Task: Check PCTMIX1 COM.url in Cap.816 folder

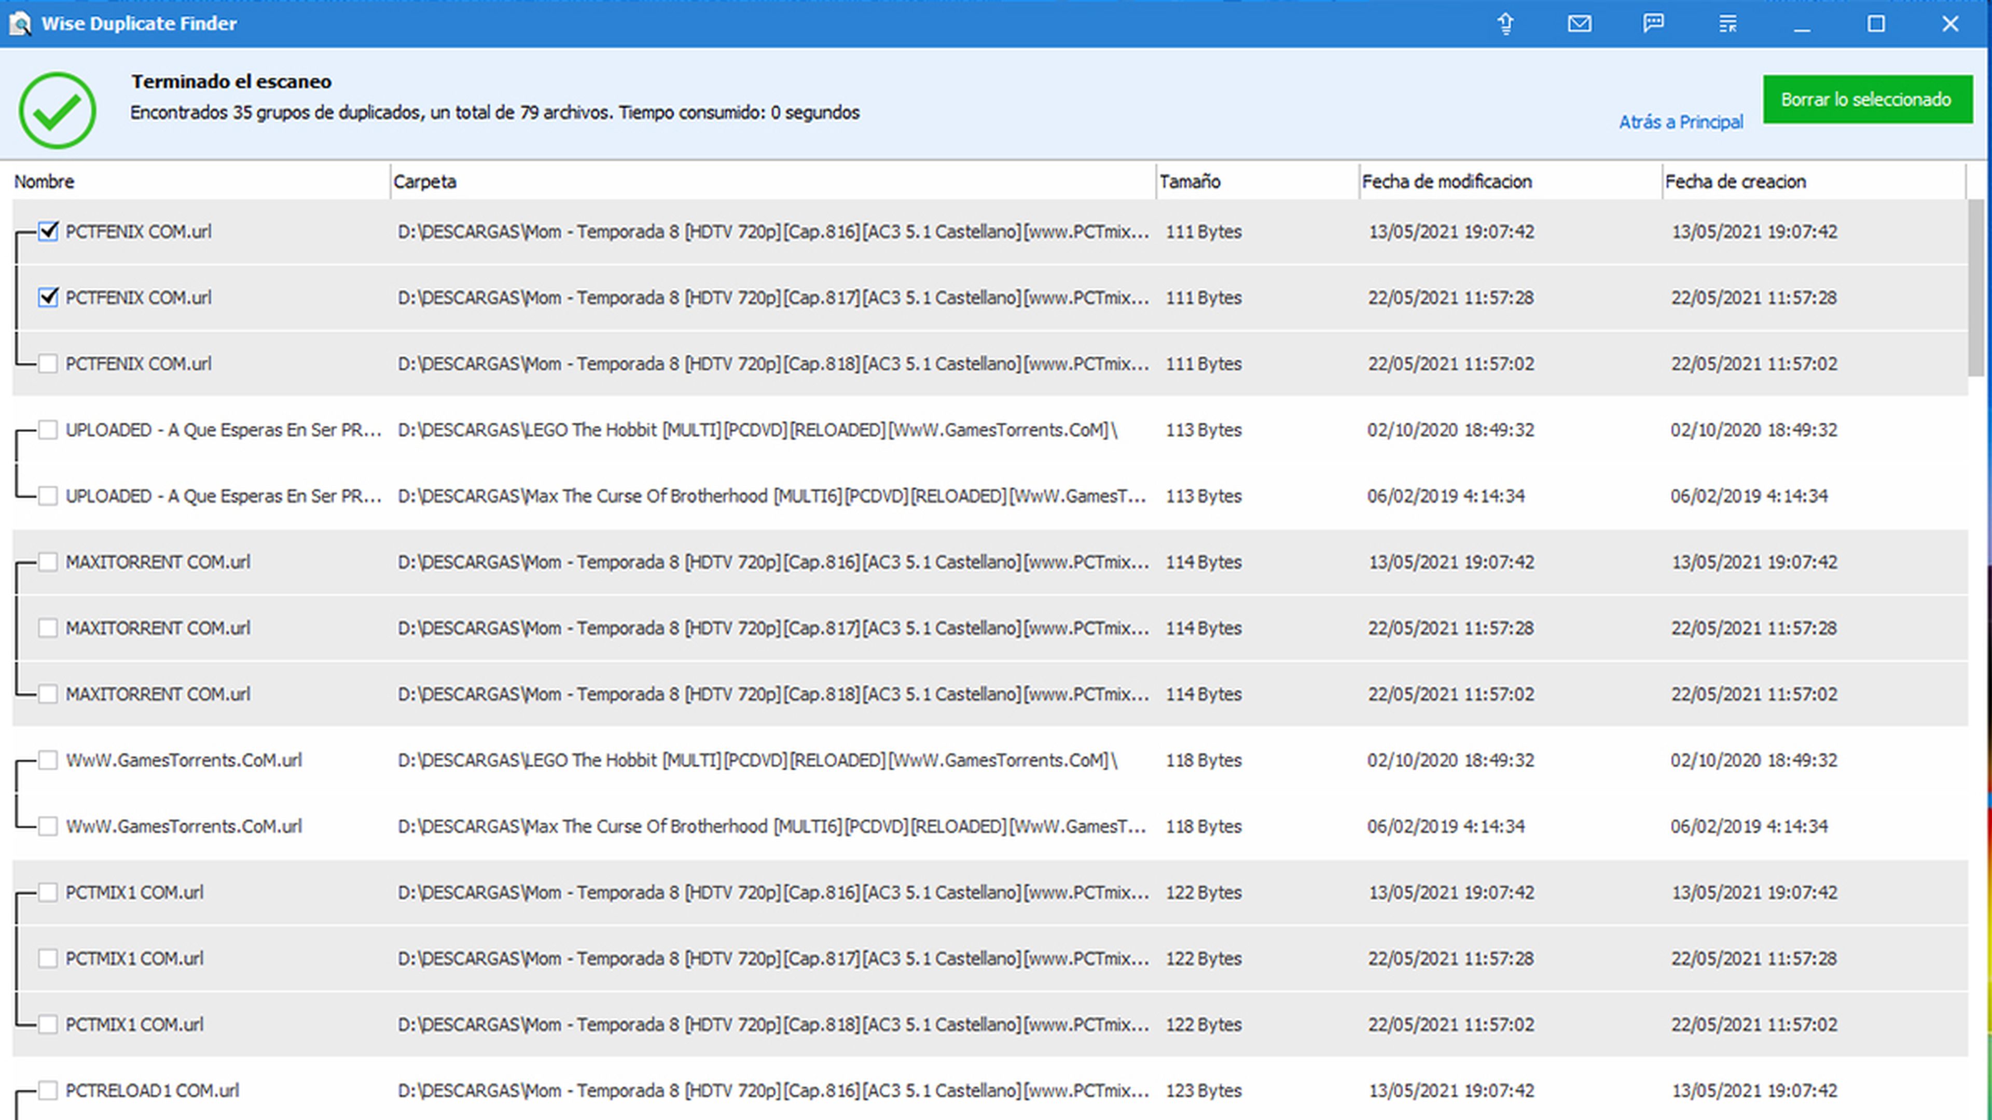Action: coord(48,892)
